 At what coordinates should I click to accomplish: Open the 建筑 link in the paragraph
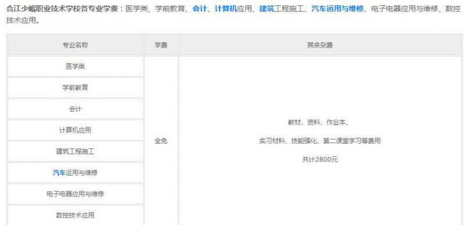(266, 9)
